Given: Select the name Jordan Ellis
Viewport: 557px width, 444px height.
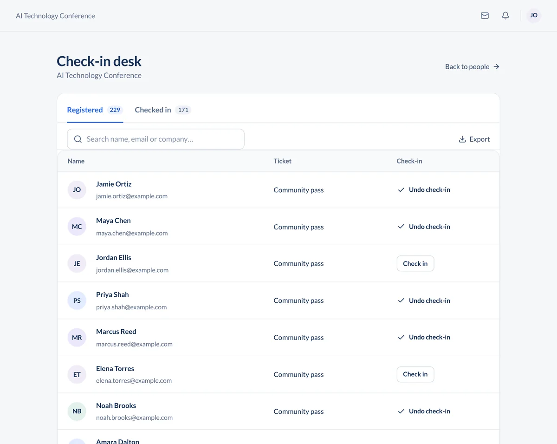Looking at the screenshot, I should (x=114, y=258).
